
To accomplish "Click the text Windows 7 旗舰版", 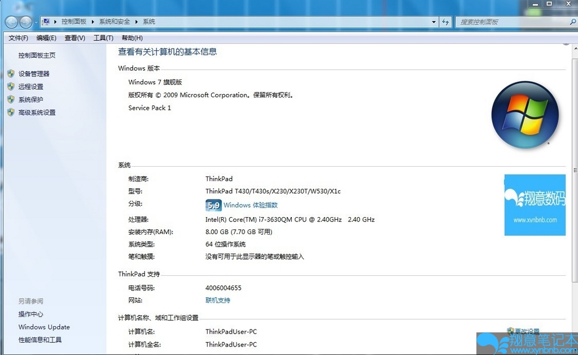I will (x=155, y=82).
